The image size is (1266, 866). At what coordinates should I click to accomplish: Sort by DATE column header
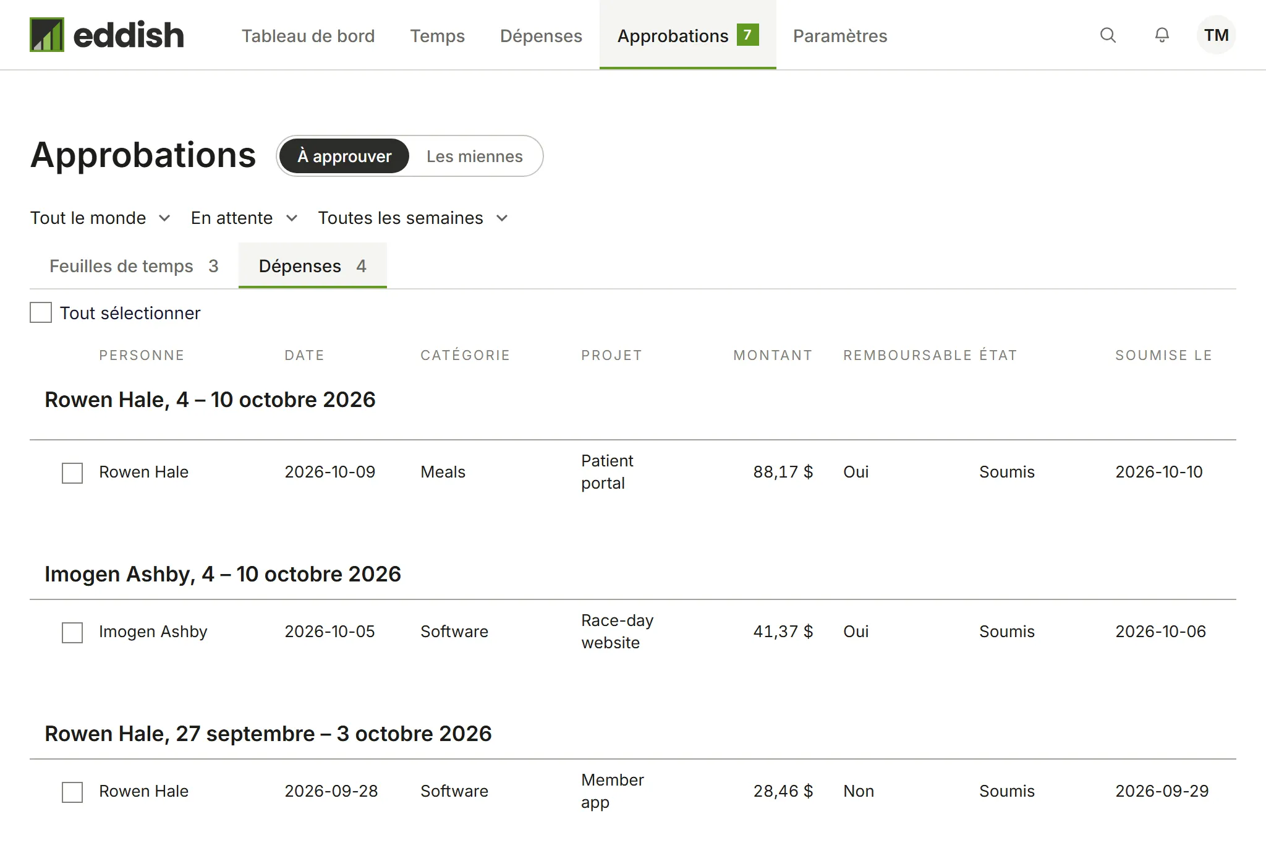click(x=304, y=355)
